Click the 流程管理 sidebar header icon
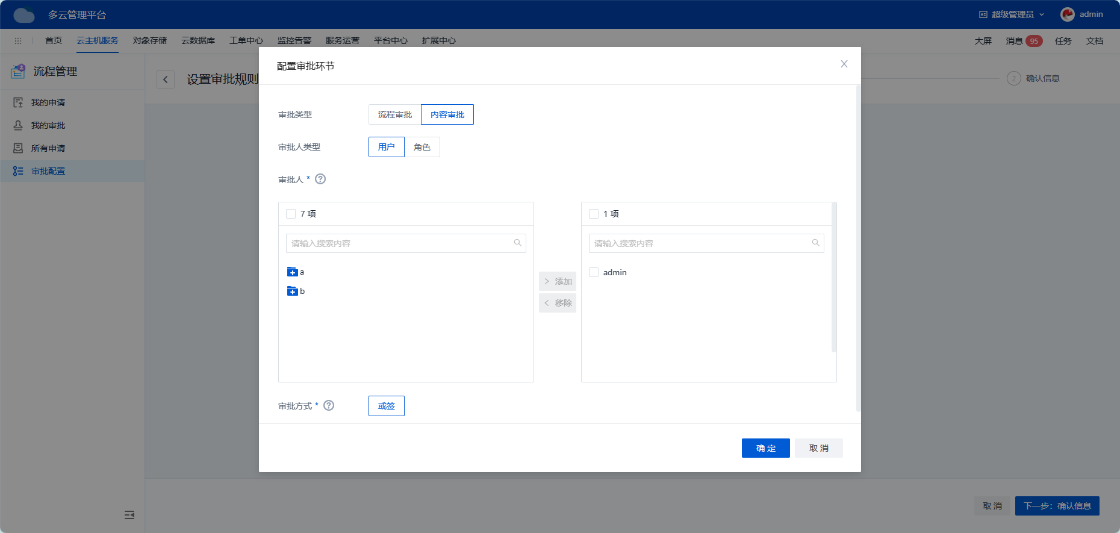This screenshot has height=533, width=1120. pyautogui.click(x=18, y=72)
